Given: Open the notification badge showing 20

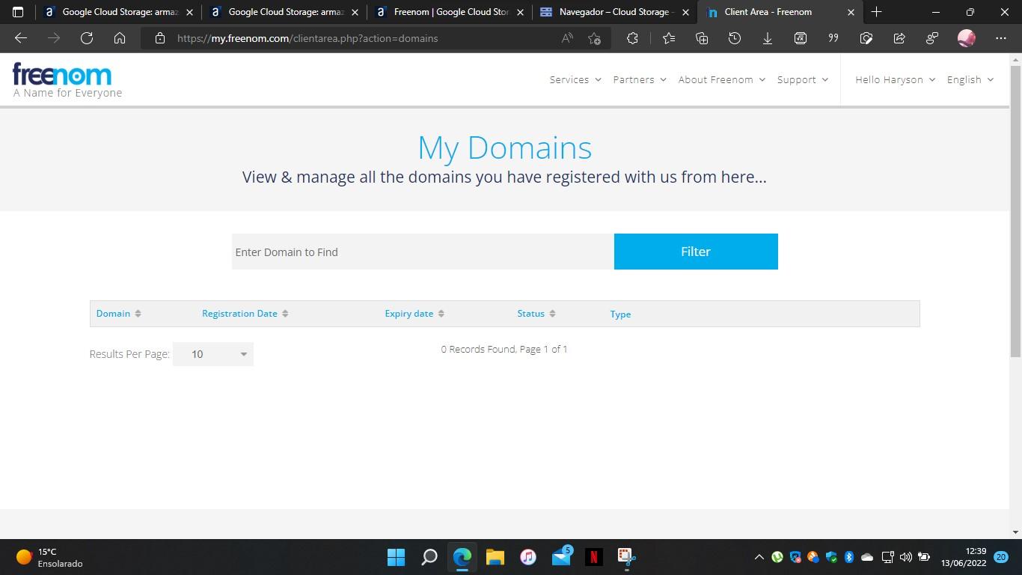Looking at the screenshot, I should (x=1001, y=557).
